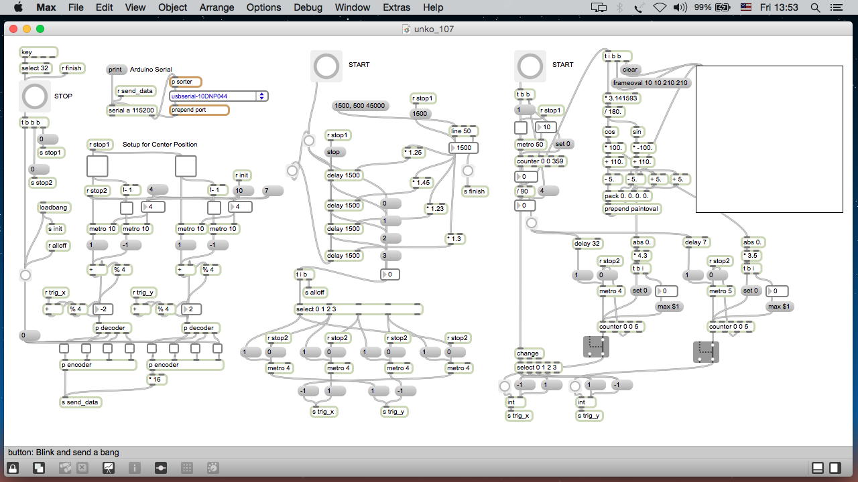The height and width of the screenshot is (482, 858).
Task: Click the 'clear' message box
Action: (x=630, y=70)
